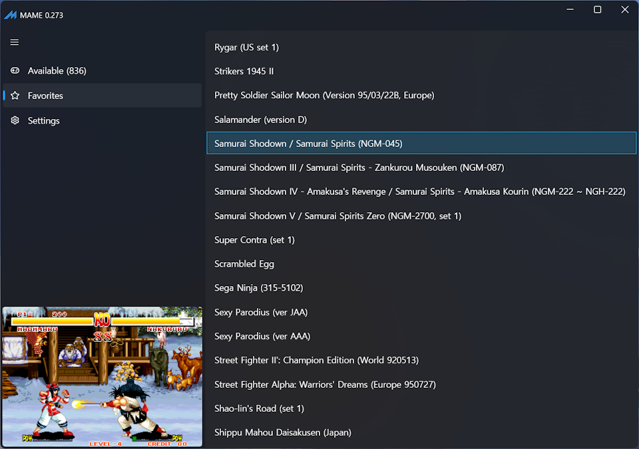639x449 pixels.
Task: Click the star icon beside Favorites
Action: [15, 96]
